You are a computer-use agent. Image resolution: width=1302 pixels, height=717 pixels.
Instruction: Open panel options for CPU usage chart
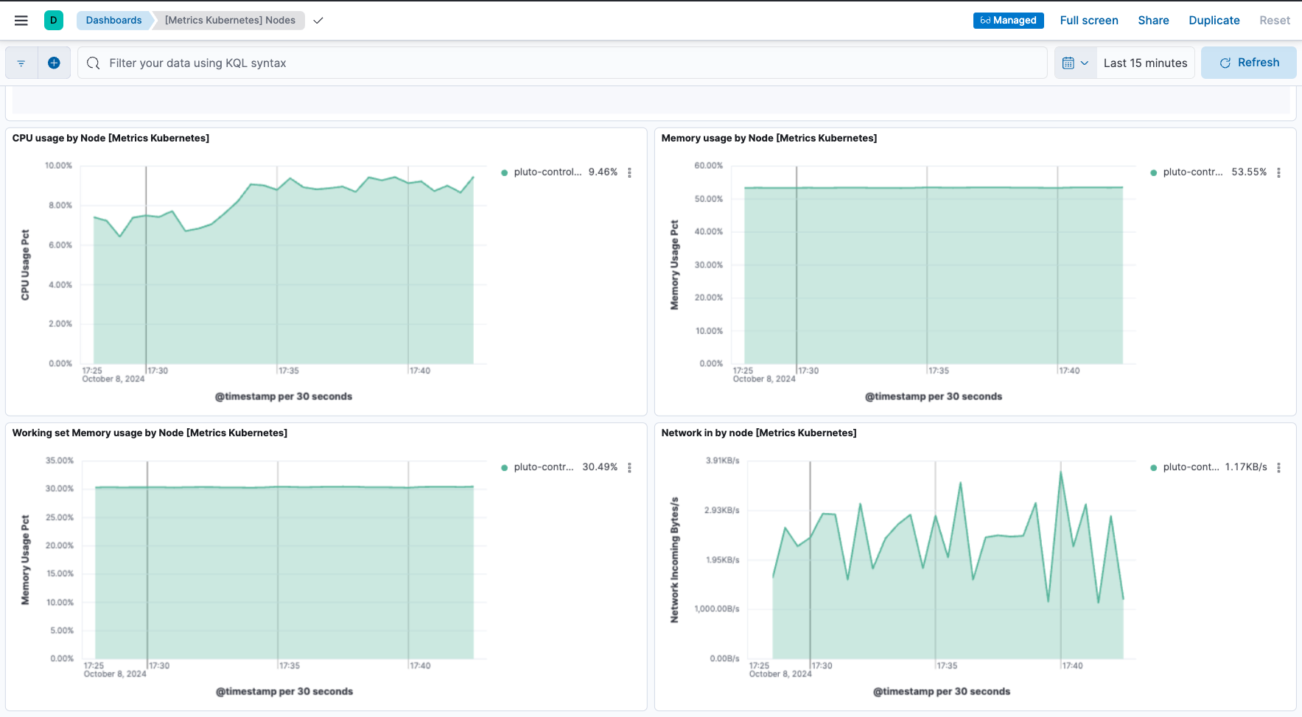tap(630, 172)
